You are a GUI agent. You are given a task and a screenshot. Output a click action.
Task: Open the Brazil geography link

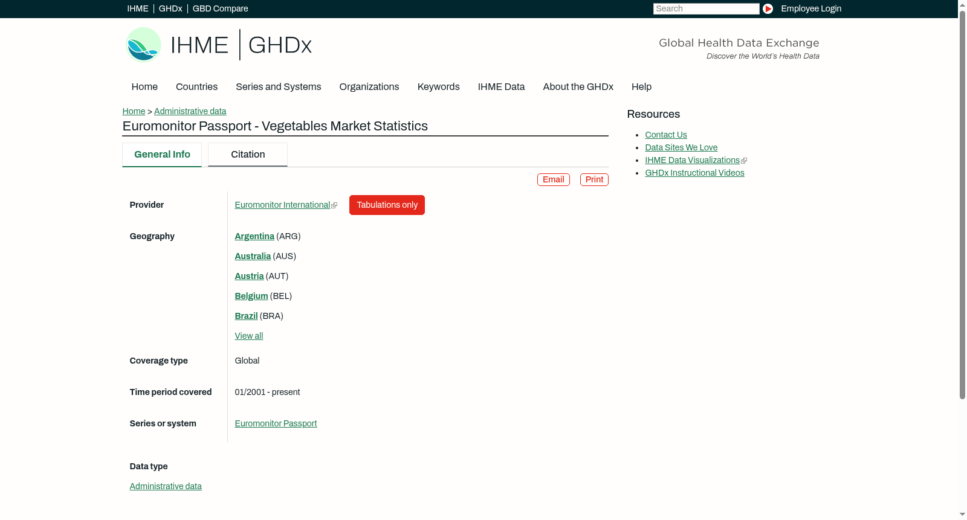246,316
